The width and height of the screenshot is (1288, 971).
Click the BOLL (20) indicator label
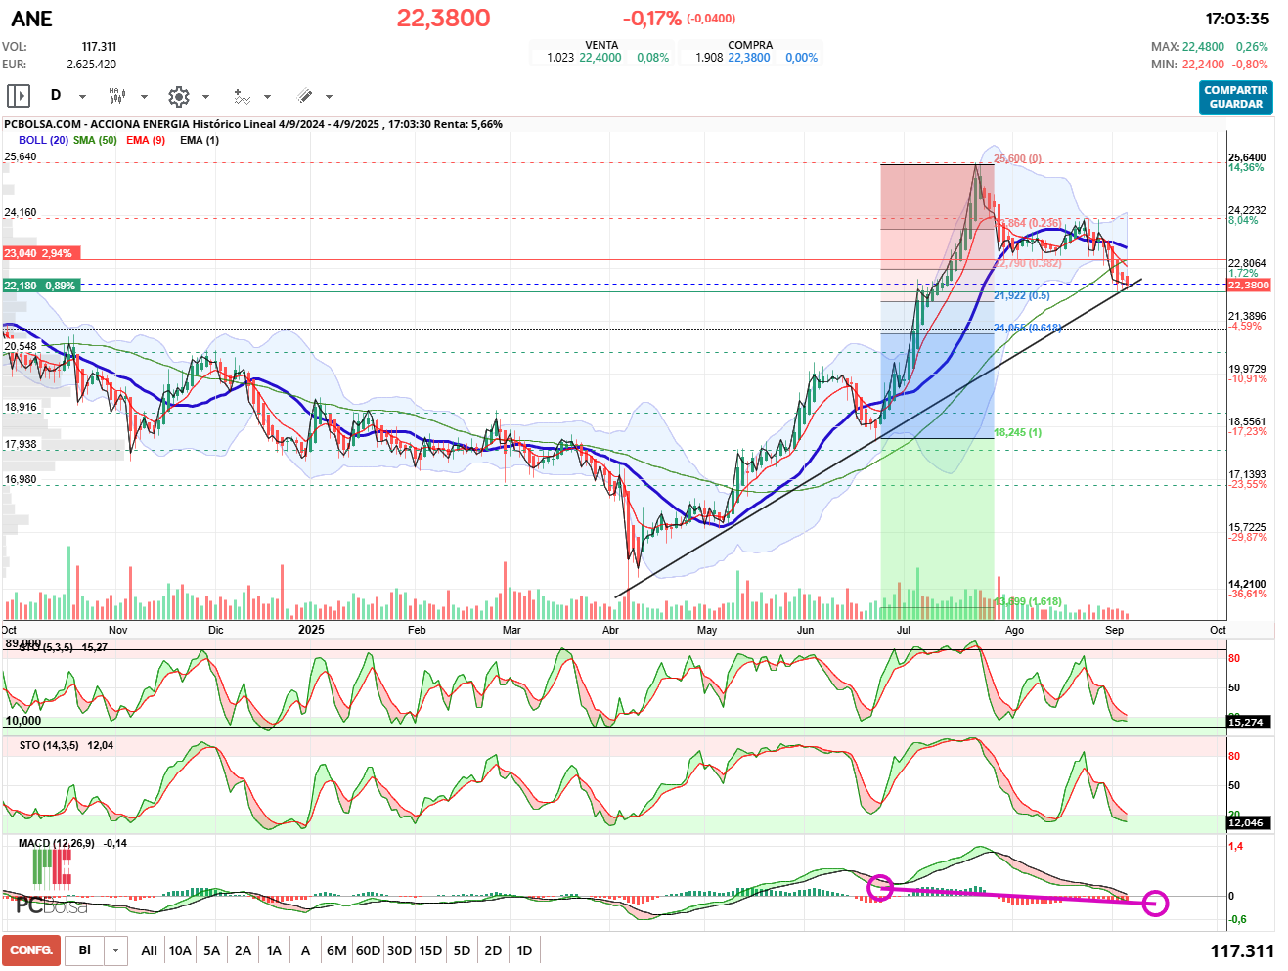pos(43,140)
